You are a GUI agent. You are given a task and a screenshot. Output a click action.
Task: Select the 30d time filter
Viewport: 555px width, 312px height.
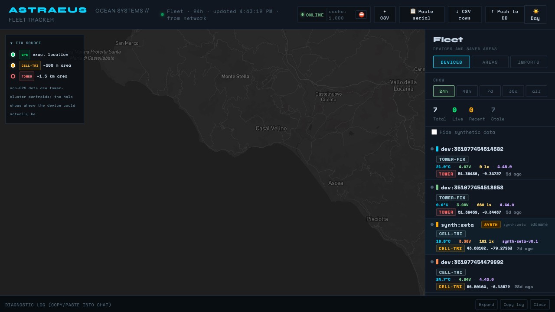pyautogui.click(x=513, y=91)
